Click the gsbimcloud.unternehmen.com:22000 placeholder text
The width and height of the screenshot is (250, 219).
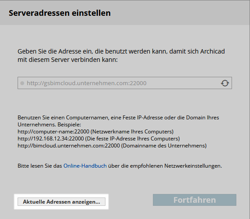pos(87,83)
